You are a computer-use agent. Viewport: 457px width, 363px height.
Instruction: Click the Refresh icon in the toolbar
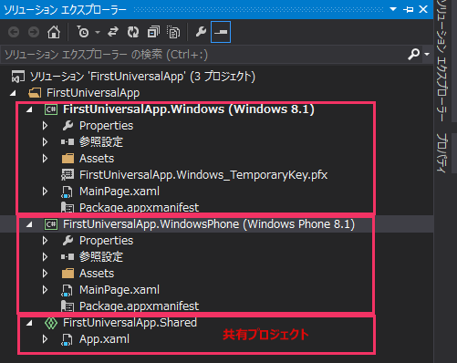(133, 32)
